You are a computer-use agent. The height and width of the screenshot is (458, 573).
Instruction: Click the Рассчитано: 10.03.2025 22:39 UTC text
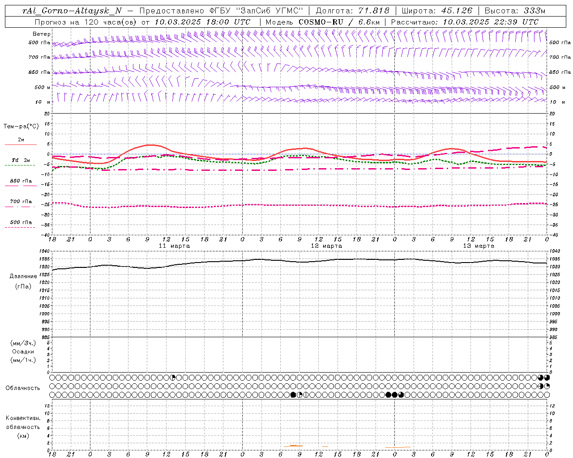465,22
